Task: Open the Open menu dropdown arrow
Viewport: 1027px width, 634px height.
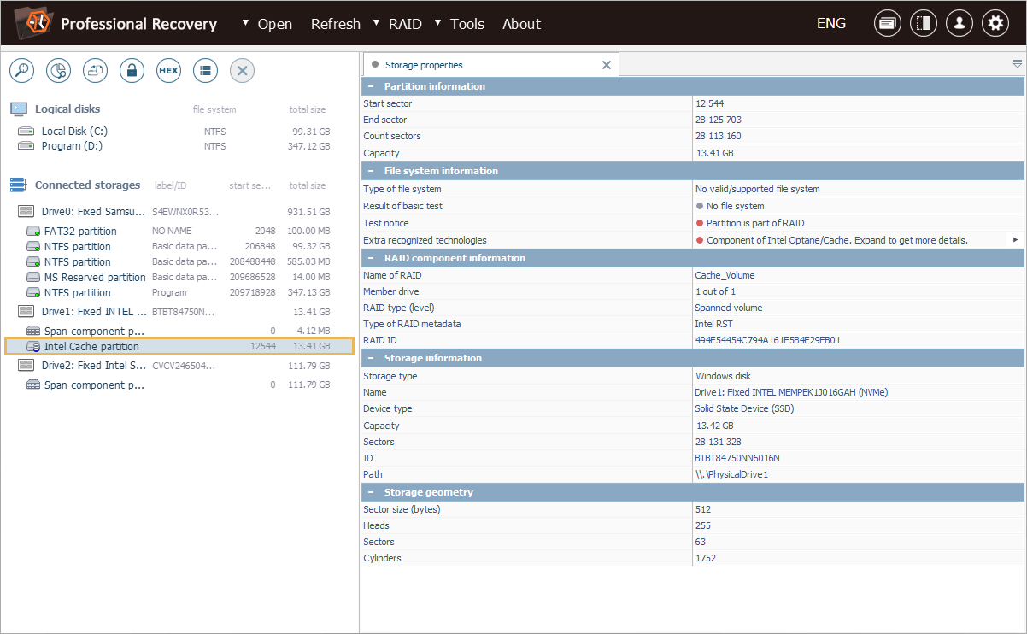Action: point(246,23)
